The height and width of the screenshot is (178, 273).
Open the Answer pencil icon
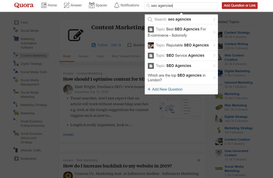[67, 5]
